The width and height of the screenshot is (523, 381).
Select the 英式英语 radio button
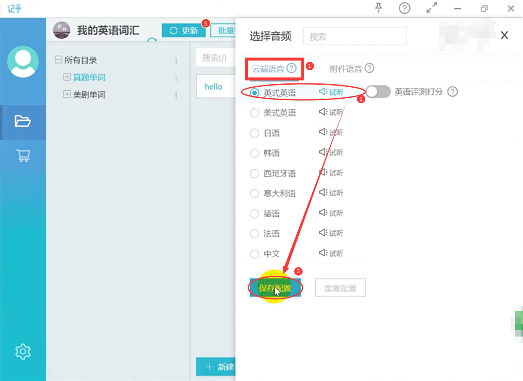(x=255, y=93)
